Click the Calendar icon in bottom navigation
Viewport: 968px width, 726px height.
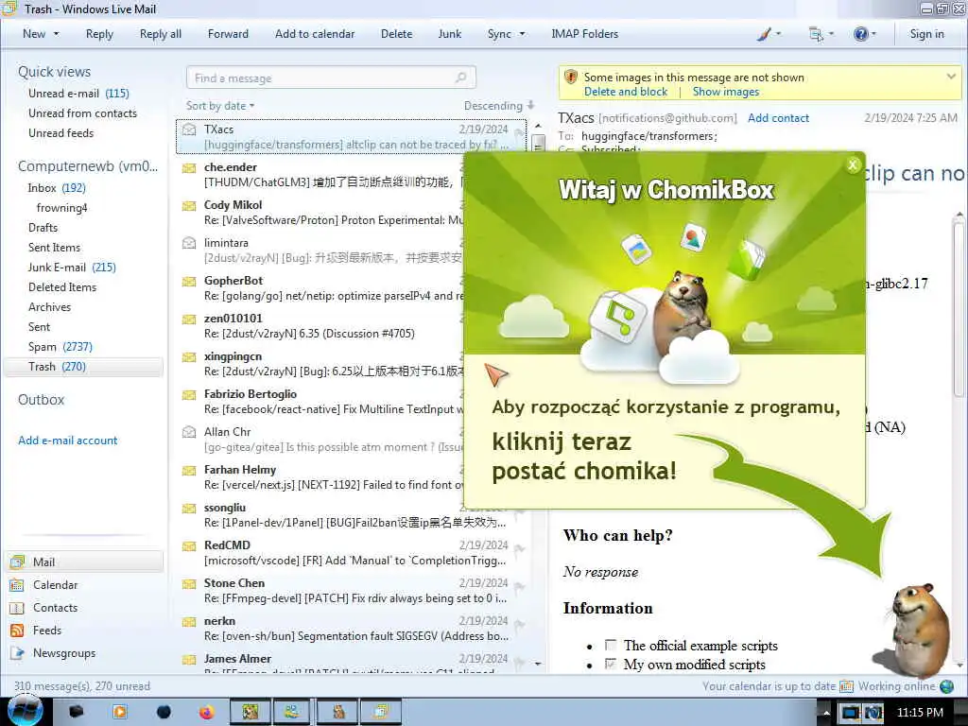(x=17, y=584)
